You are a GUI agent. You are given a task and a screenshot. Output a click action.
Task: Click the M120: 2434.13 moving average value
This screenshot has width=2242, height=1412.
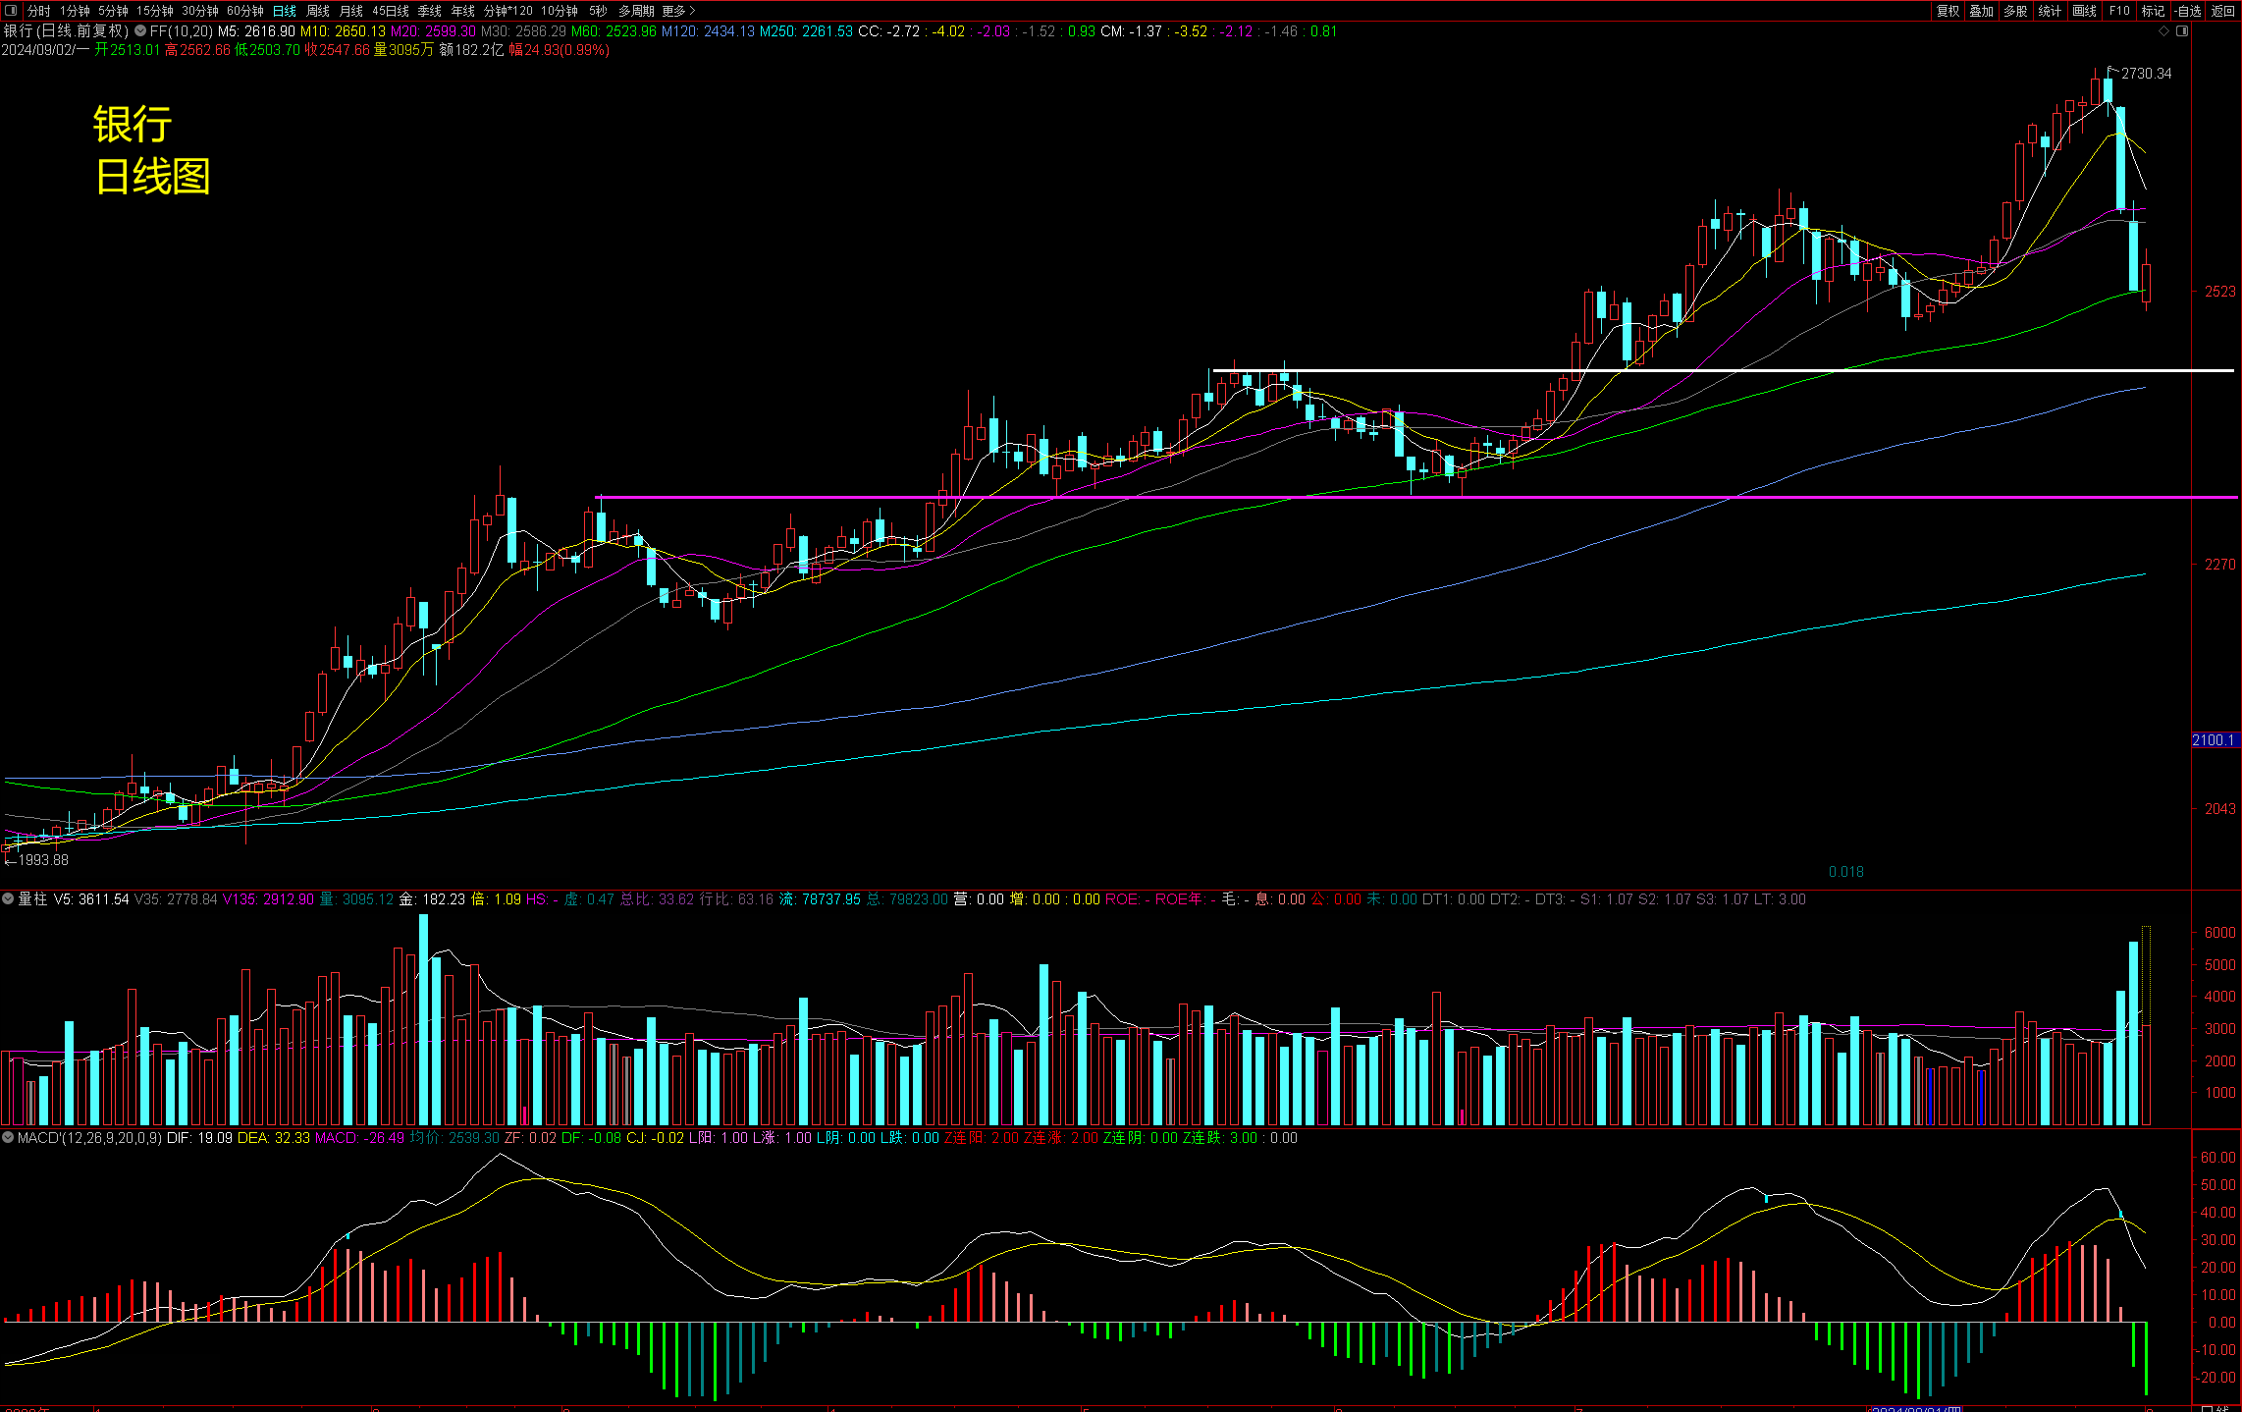click(x=708, y=31)
